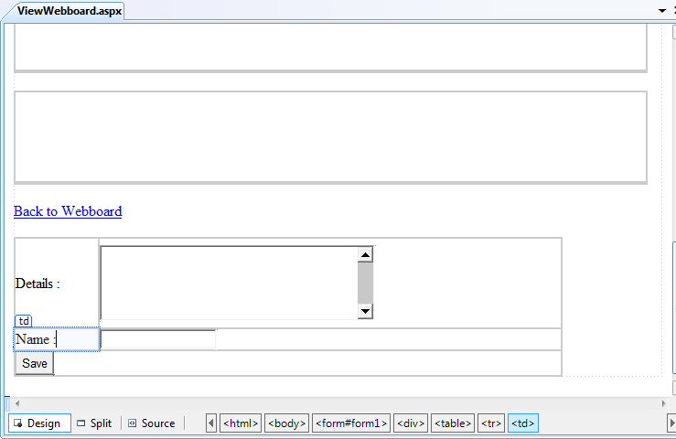Click the Details textarea scroll-up arrow
The width and height of the screenshot is (676, 439).
pos(365,255)
